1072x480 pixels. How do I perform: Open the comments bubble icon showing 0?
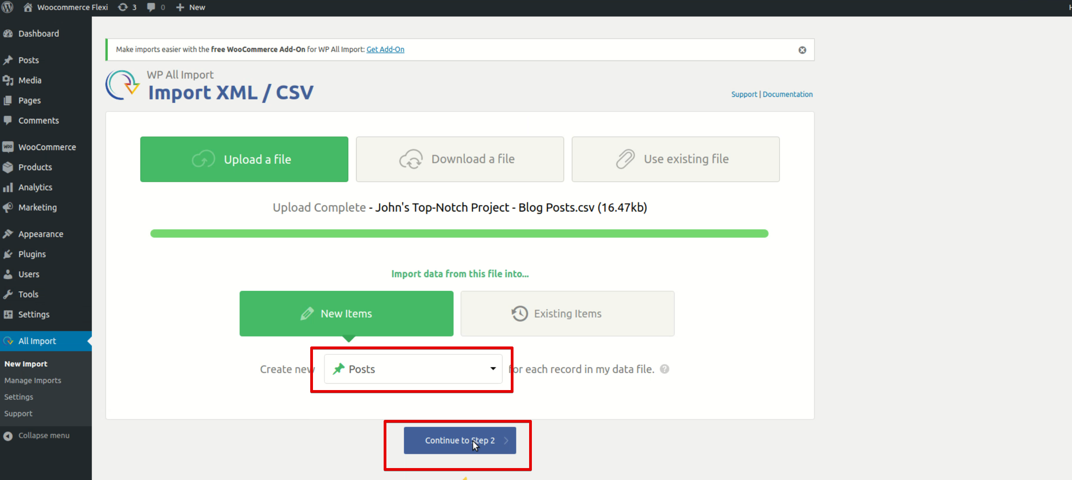156,7
